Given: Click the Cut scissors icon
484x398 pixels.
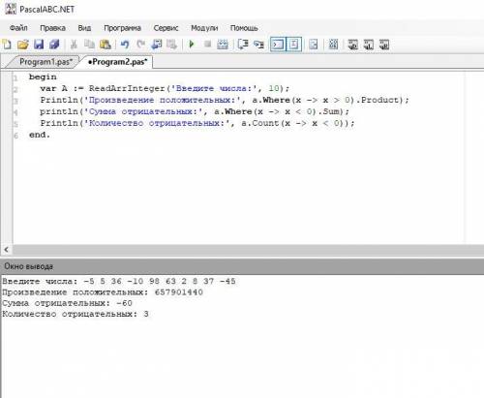Looking at the screenshot, I should [x=74, y=45].
